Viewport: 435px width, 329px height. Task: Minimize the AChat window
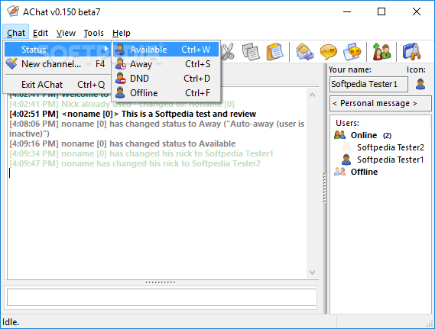(347, 11)
